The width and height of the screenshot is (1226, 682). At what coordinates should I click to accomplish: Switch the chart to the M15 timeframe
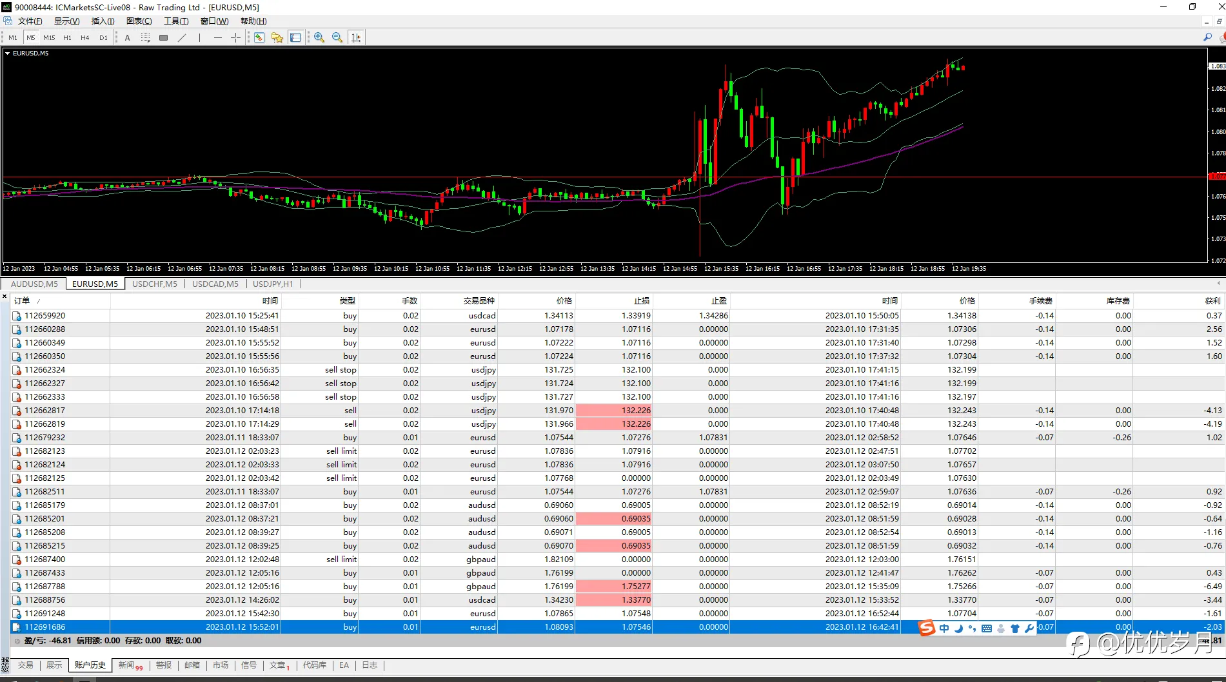click(x=49, y=37)
